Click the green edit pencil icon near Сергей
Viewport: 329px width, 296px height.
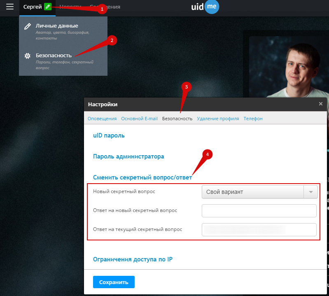click(x=48, y=7)
